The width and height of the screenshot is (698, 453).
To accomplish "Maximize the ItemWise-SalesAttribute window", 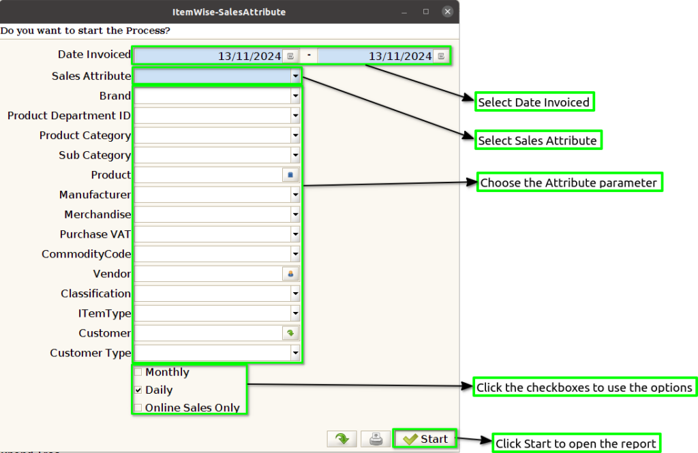I will [x=426, y=12].
